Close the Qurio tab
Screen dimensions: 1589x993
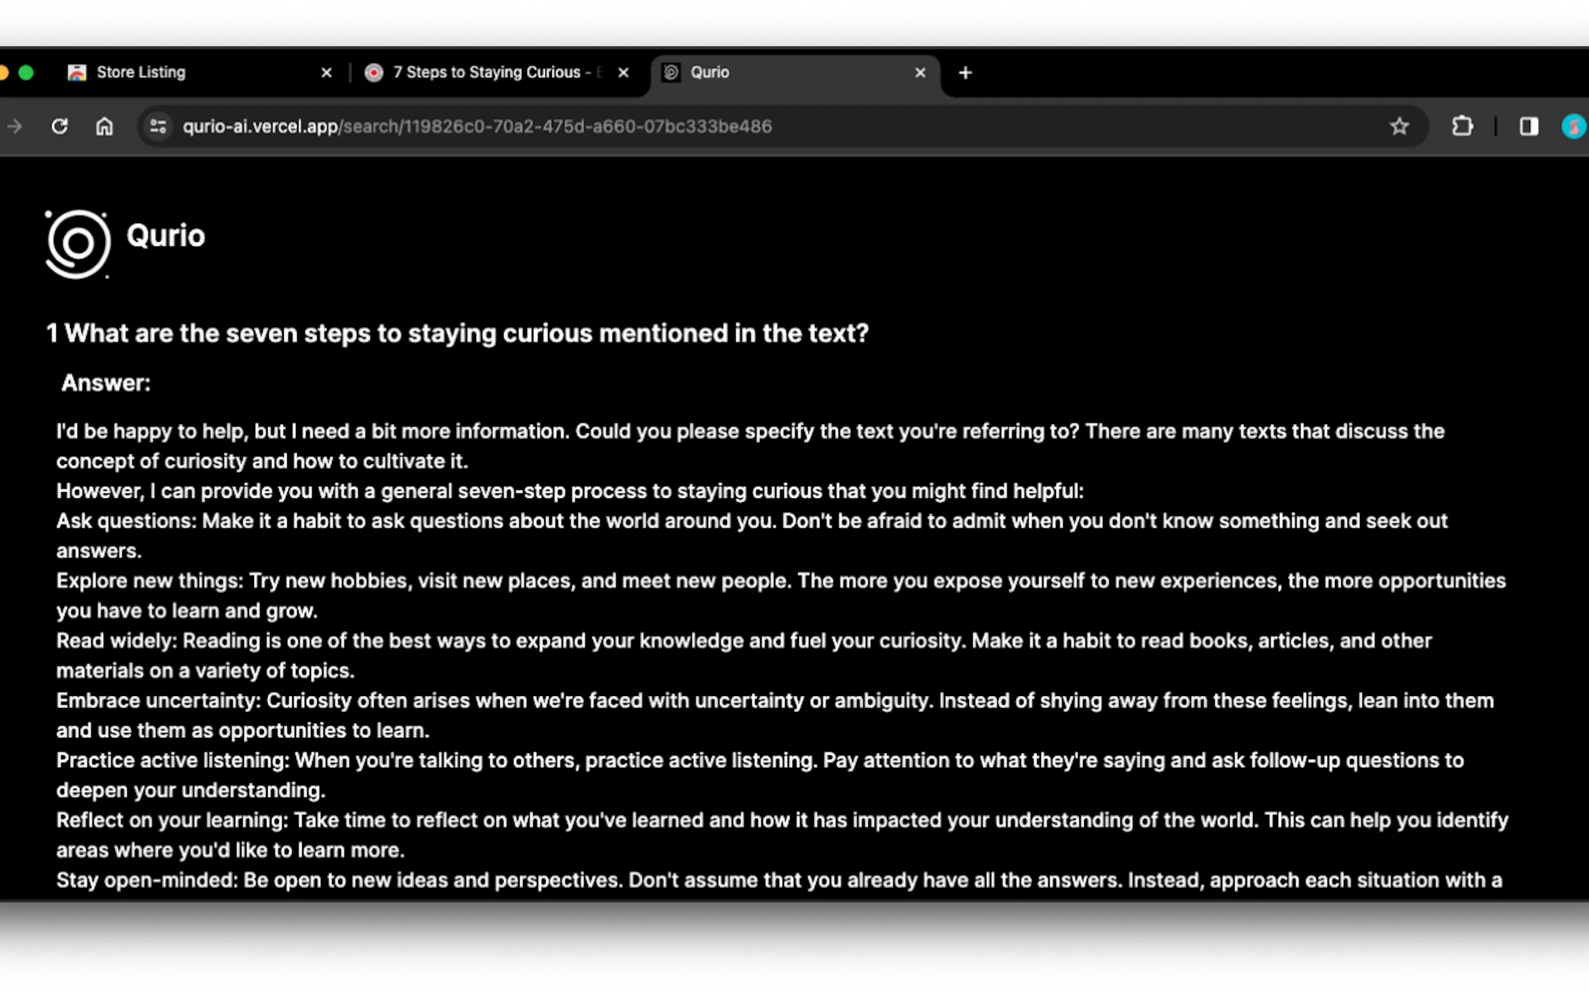(920, 73)
